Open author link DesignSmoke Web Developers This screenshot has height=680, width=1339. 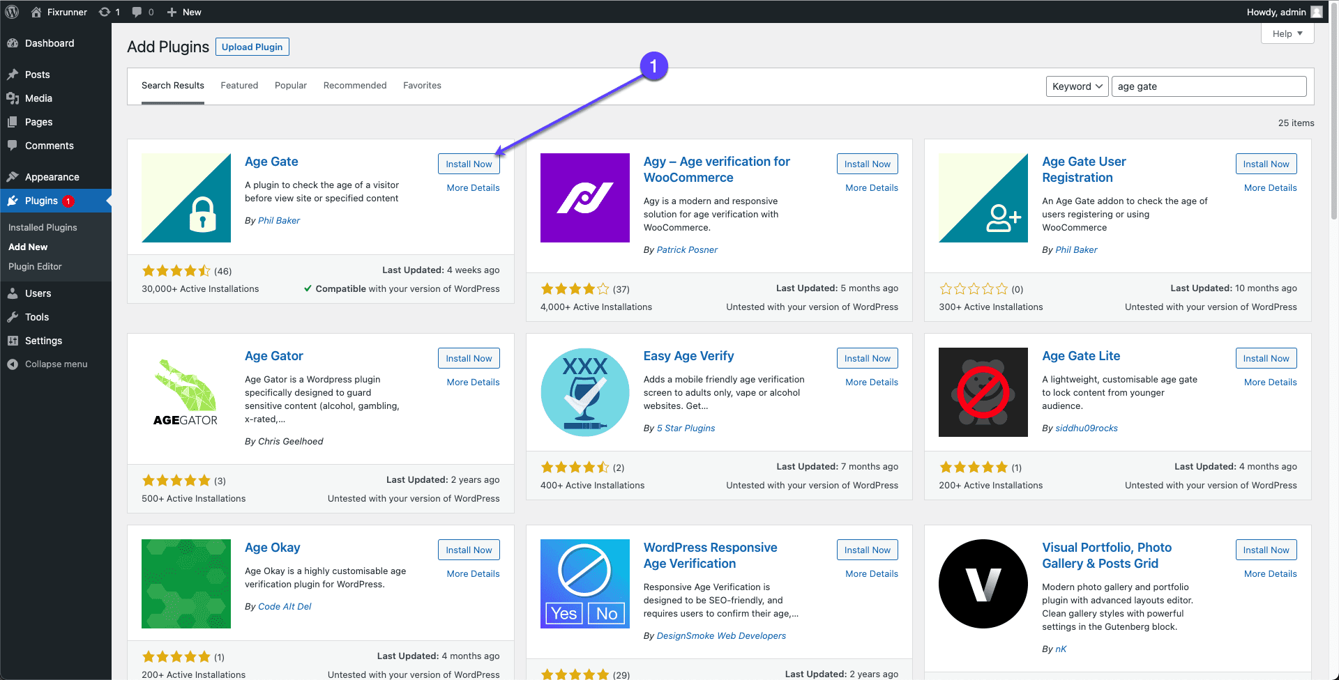[x=721, y=635]
